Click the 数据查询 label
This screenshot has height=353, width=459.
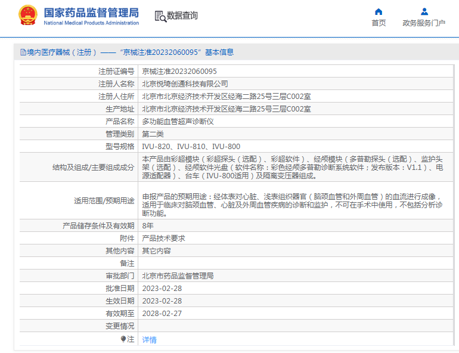pyautogui.click(x=182, y=16)
